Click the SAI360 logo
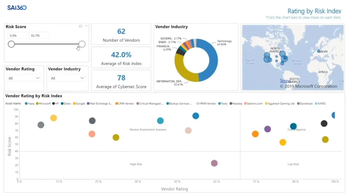The height and width of the screenshot is (194, 346). point(17,8)
